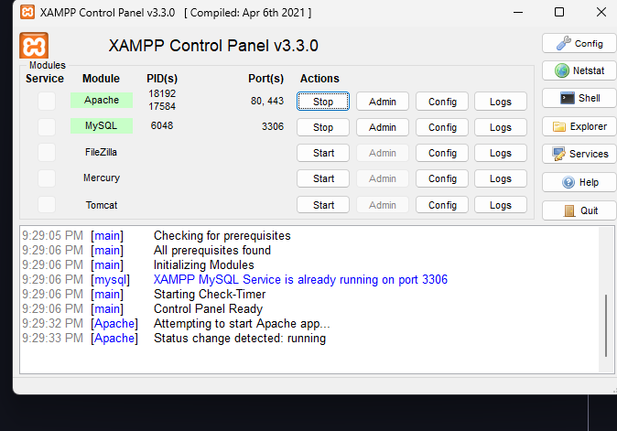Screen dimensions: 617x431
Task: Click the log line 'Control Panel Ready'
Action: pyautogui.click(x=208, y=308)
